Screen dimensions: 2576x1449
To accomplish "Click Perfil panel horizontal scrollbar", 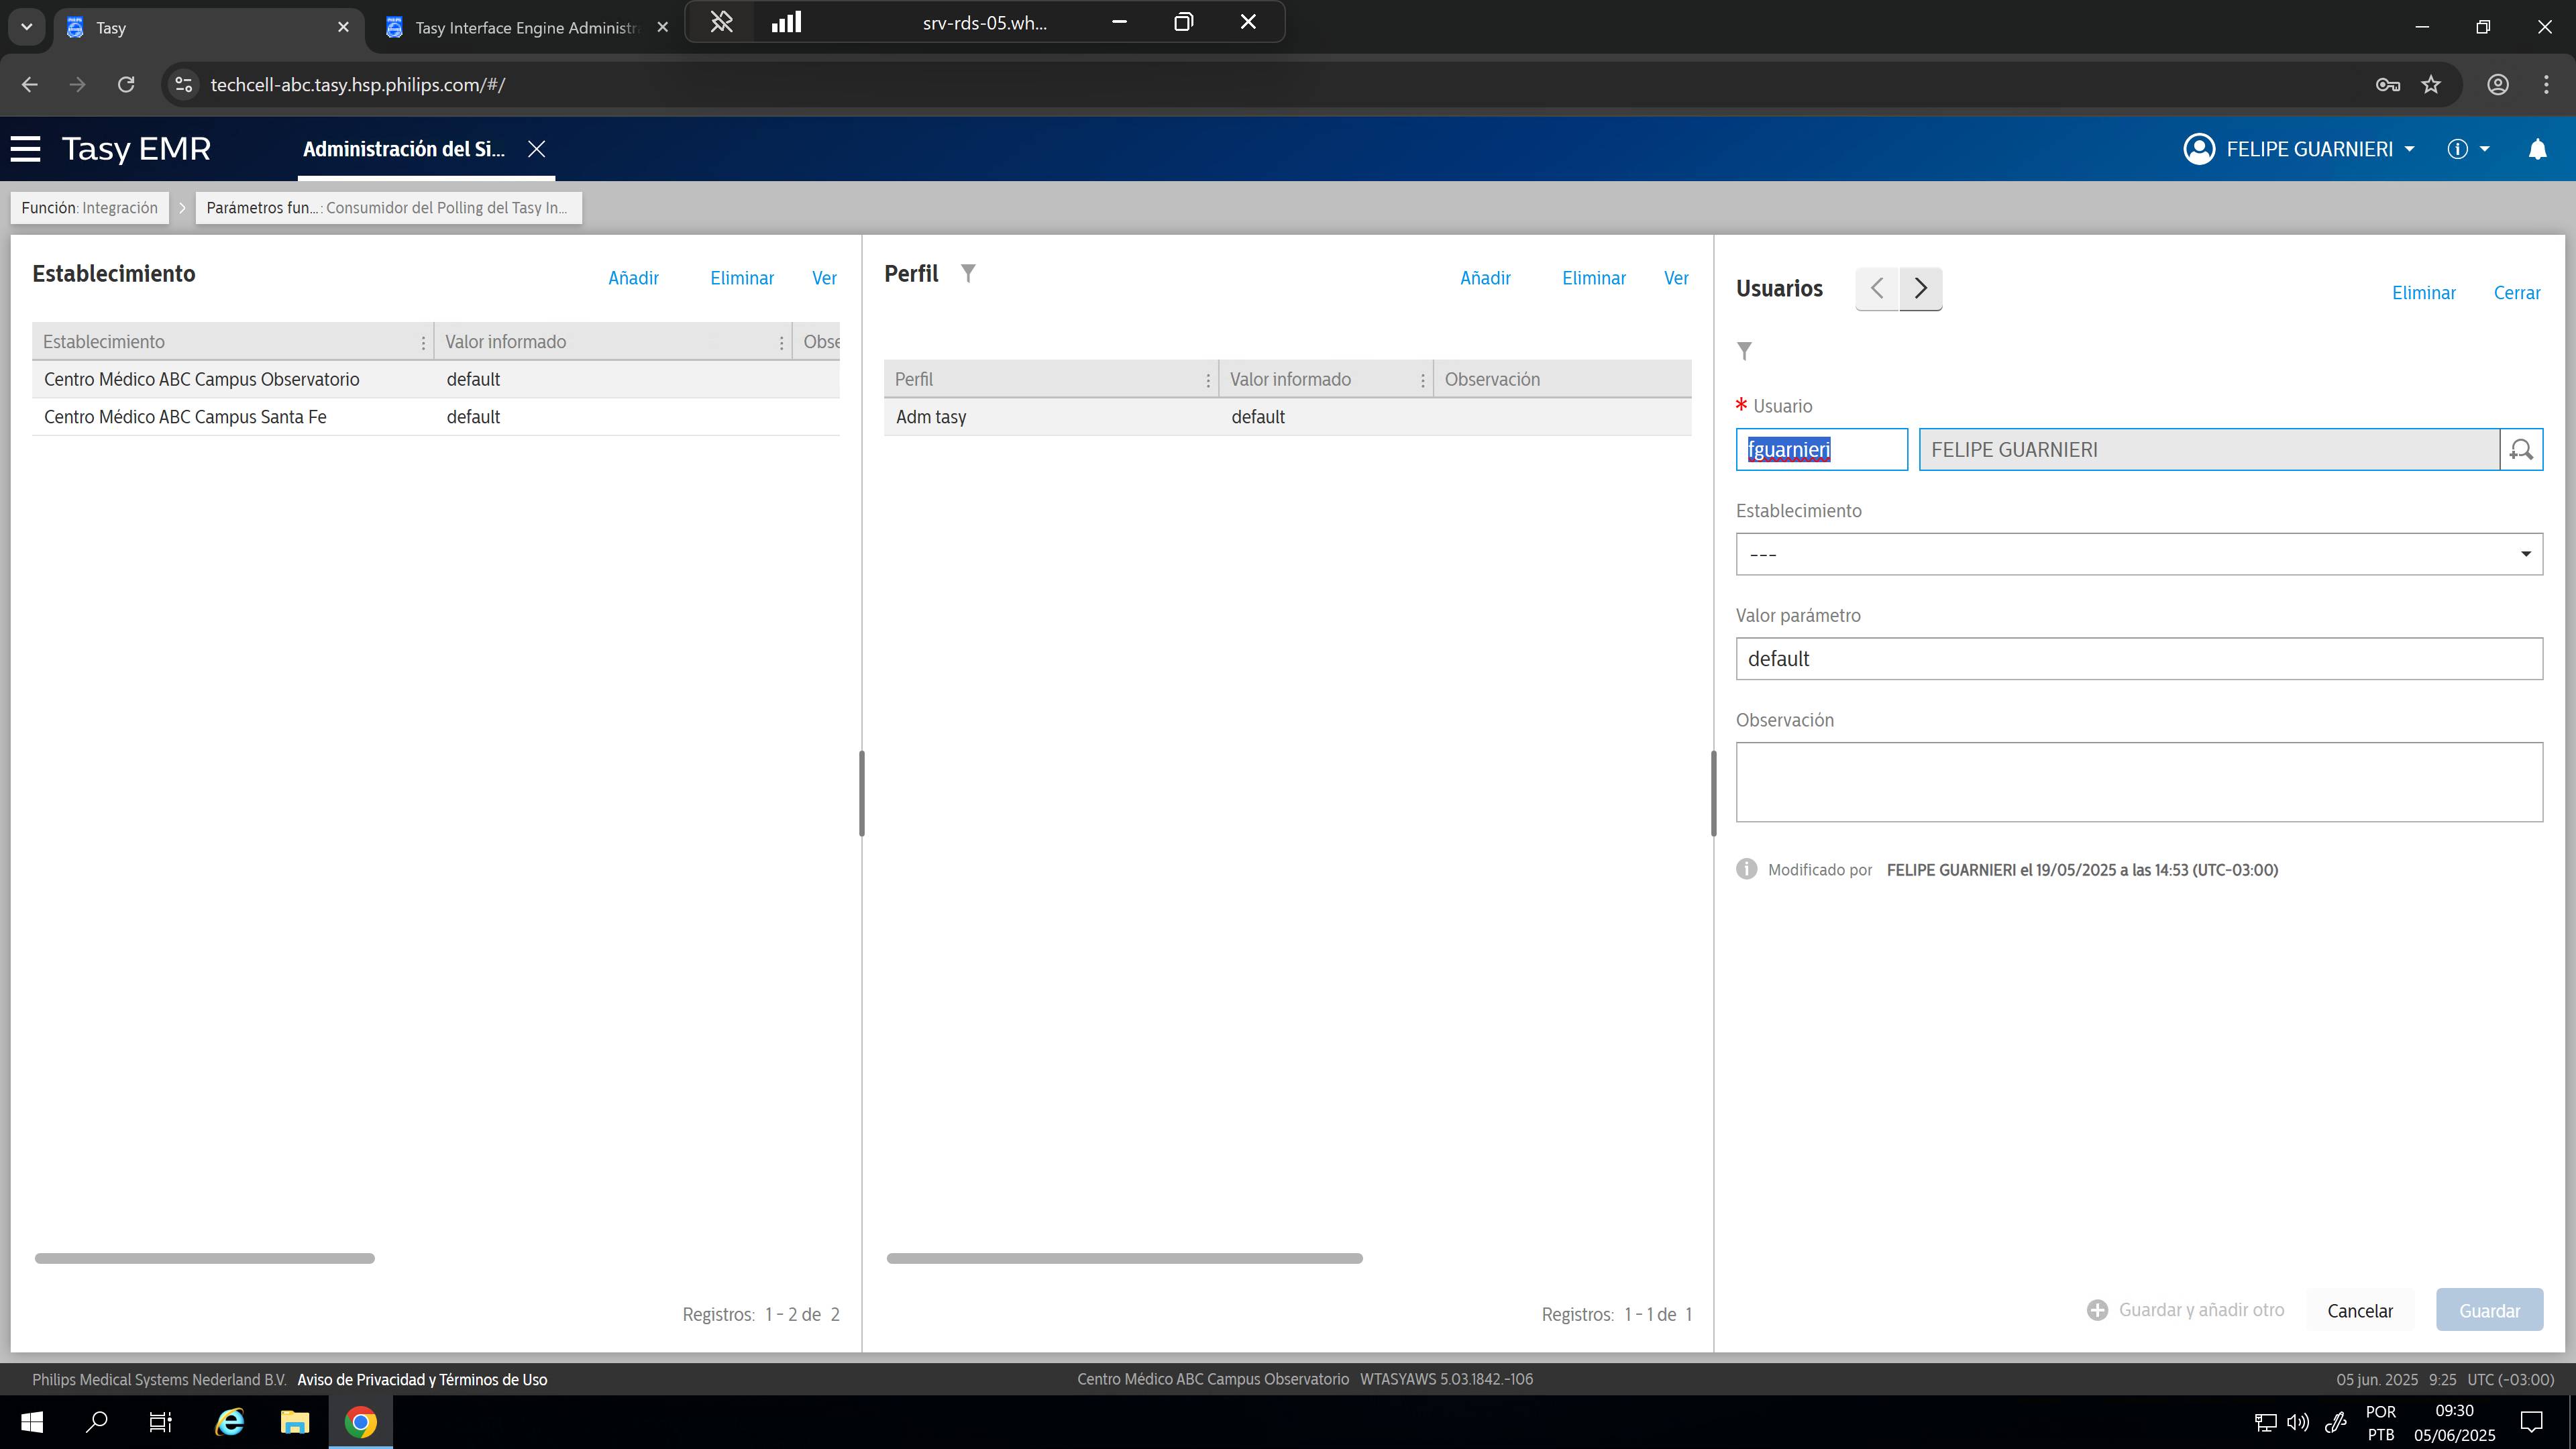I will coord(1124,1258).
